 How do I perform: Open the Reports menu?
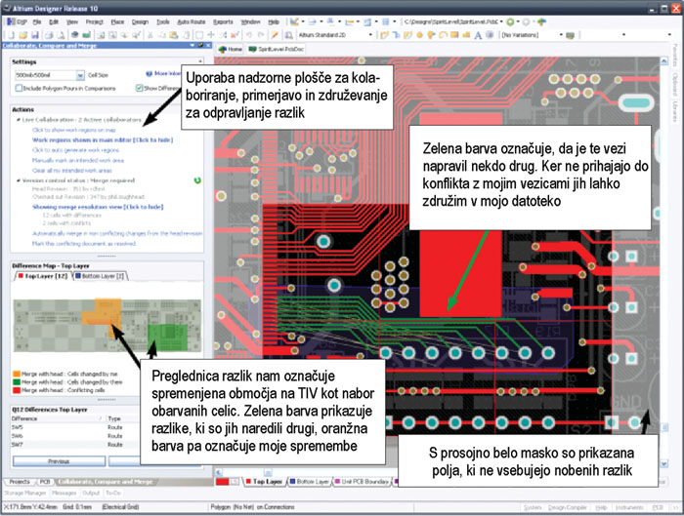[x=223, y=20]
